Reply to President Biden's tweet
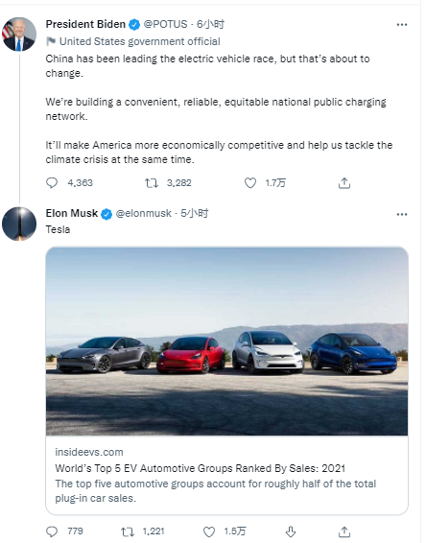The image size is (426, 543). [52, 183]
